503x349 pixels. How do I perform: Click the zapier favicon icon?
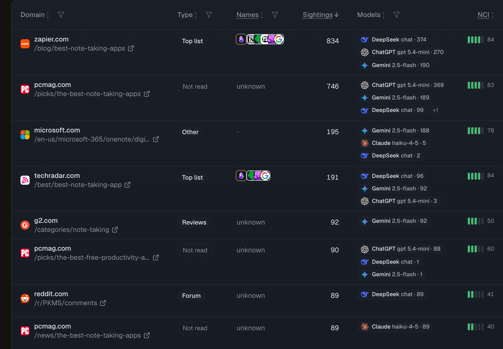tap(25, 44)
